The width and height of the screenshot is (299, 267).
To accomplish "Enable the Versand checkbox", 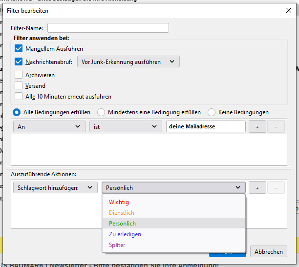I will [x=19, y=85].
